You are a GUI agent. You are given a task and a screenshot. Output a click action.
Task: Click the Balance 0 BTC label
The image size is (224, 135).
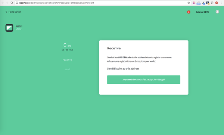pos(202,12)
